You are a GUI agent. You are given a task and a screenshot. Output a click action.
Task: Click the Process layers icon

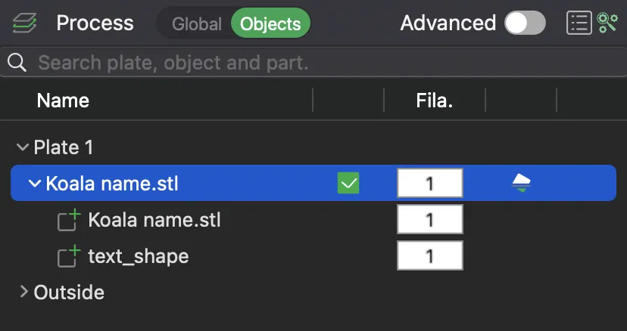click(x=24, y=23)
